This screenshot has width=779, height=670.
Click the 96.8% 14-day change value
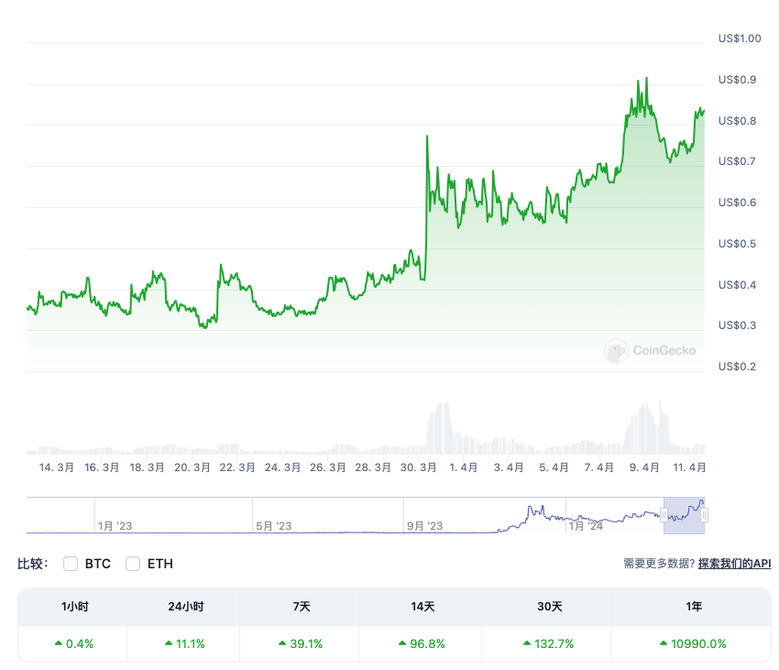click(427, 643)
